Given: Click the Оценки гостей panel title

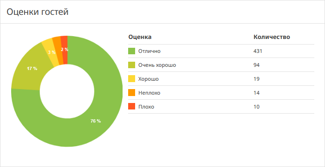Looking at the screenshot, I should [x=38, y=12].
